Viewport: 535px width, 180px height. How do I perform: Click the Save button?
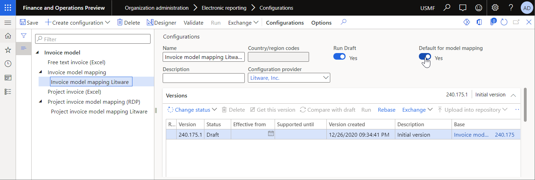(x=29, y=23)
